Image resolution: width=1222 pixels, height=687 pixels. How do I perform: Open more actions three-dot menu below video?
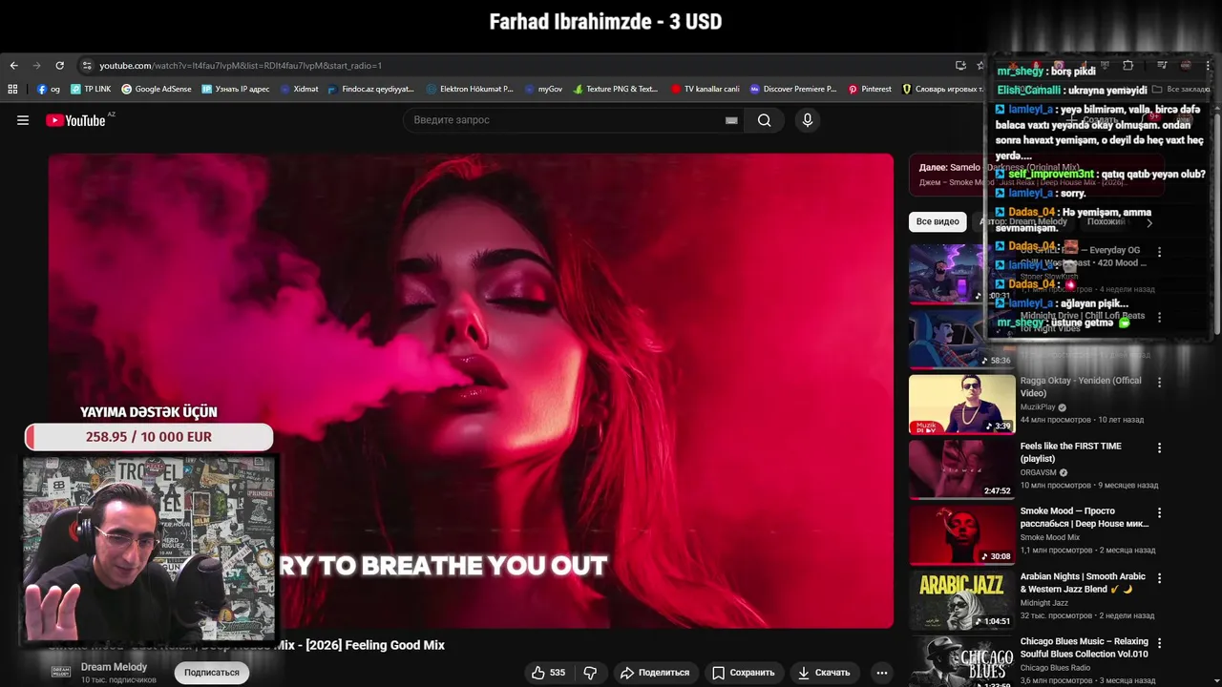click(882, 673)
